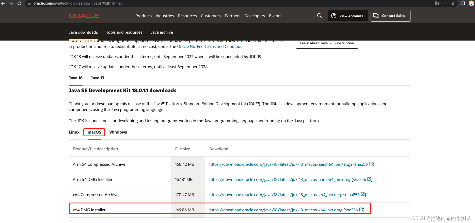Open Oracle No-Fee Terms and Conditions
The width and height of the screenshot is (475, 223).
[x=211, y=46]
